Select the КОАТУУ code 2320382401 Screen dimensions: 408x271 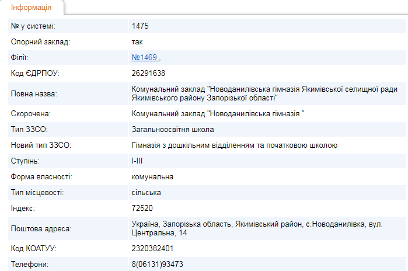(x=153, y=249)
